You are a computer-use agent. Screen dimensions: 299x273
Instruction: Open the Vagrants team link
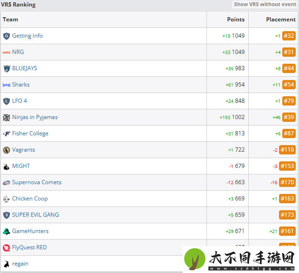tap(24, 150)
